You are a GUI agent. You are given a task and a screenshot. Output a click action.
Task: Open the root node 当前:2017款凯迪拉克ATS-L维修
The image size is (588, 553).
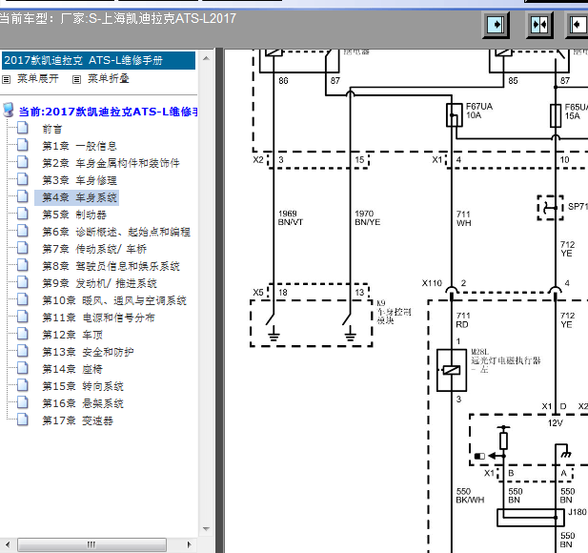pos(108,112)
